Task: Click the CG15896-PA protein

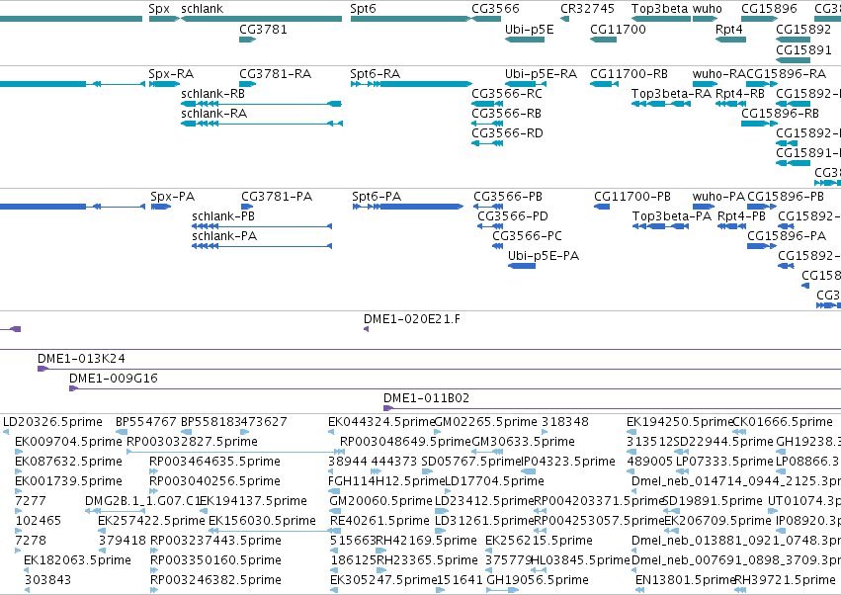Action: click(762, 246)
